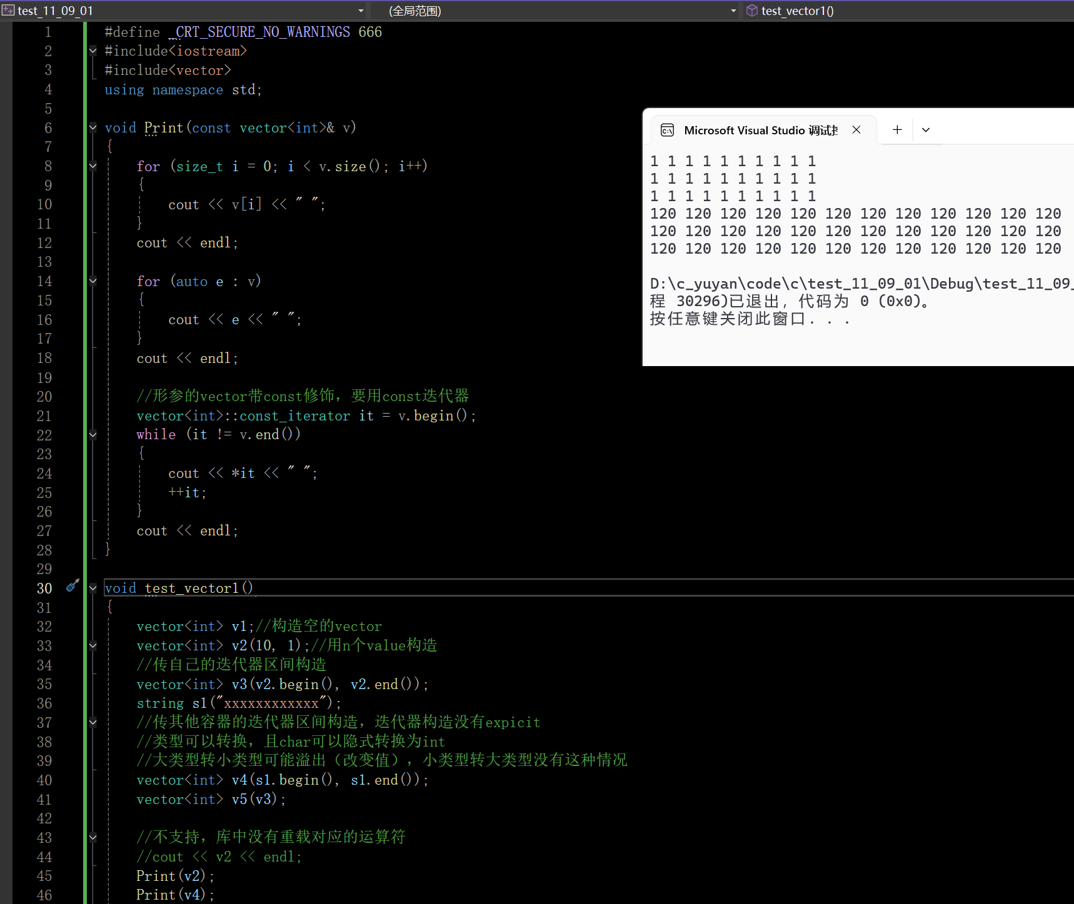Collapse the comment block at line 43
Screen dimensions: 1074x904
(x=93, y=837)
